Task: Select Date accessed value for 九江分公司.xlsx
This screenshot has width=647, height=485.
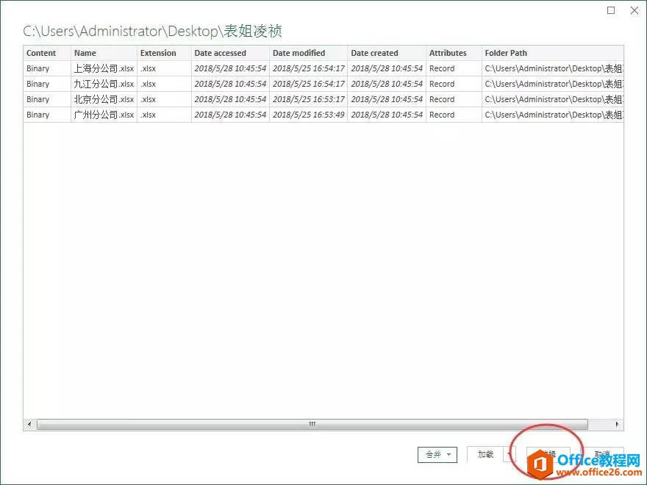Action: tap(231, 84)
